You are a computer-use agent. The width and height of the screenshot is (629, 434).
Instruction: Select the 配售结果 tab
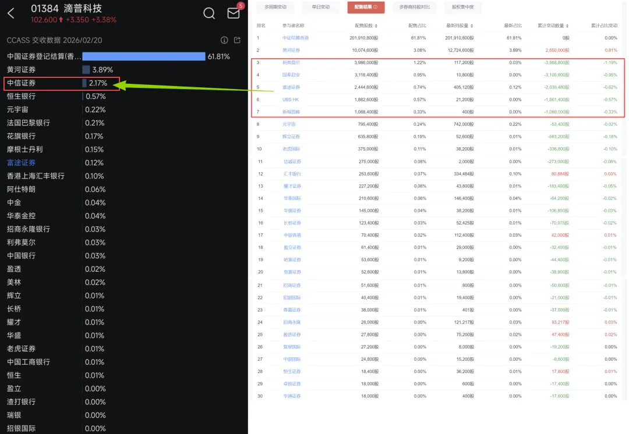(366, 7)
